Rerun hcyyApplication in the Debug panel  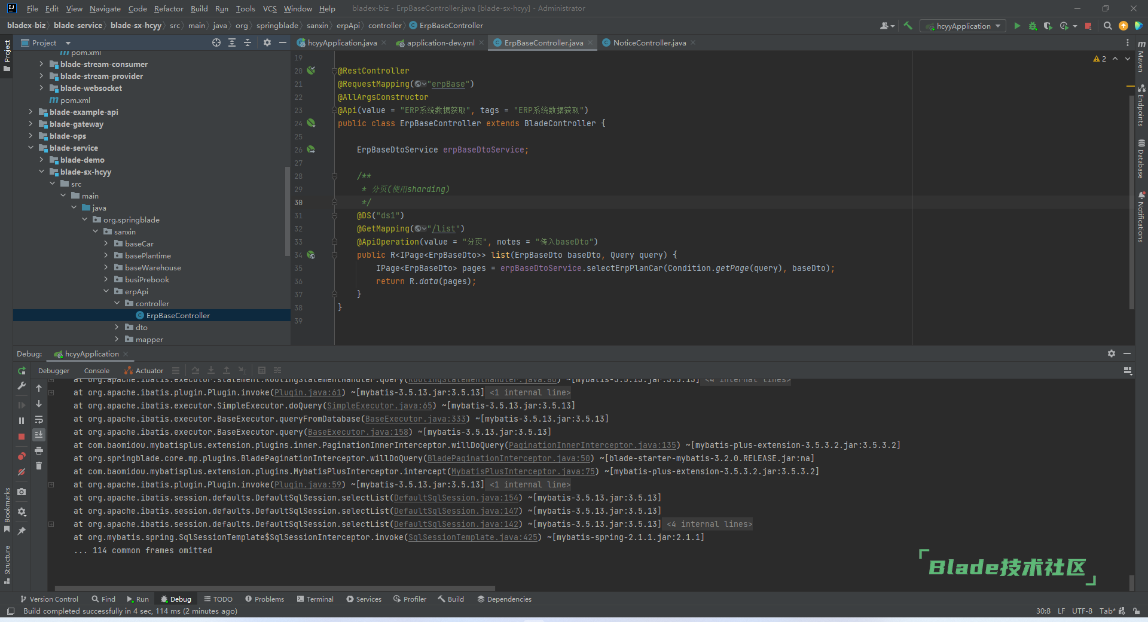tap(22, 371)
